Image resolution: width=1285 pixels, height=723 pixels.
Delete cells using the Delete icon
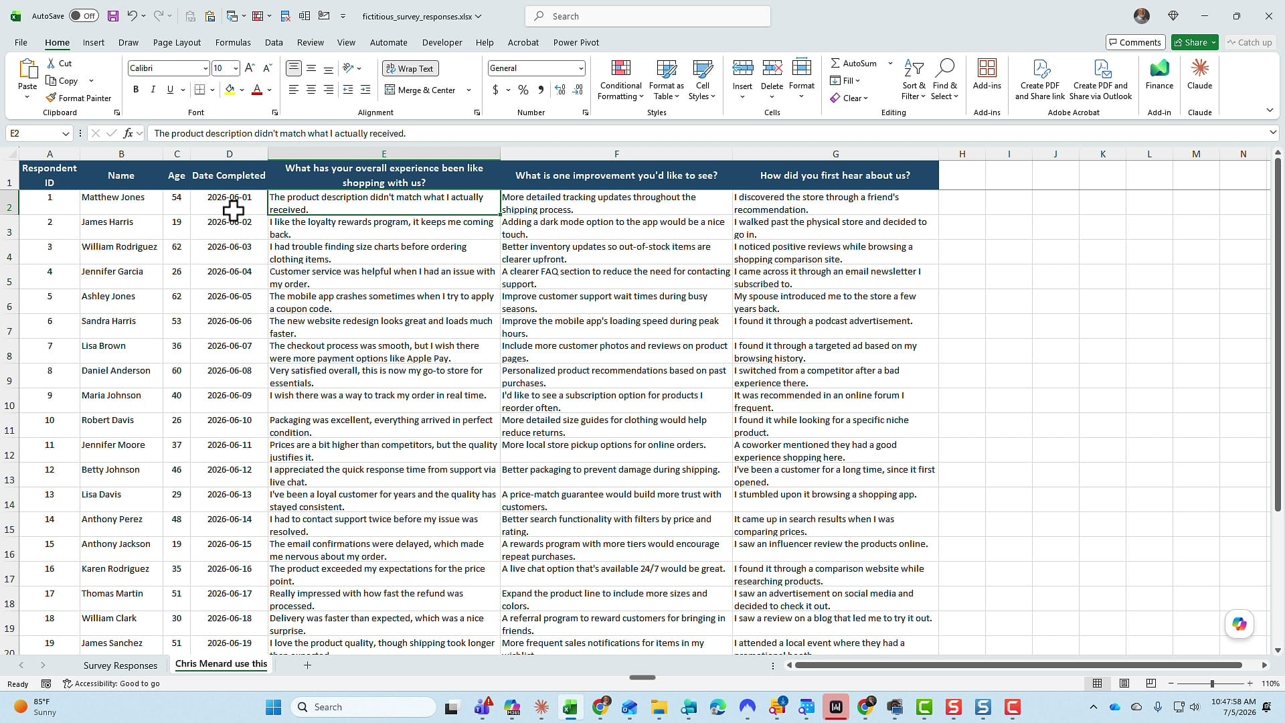coord(772,68)
